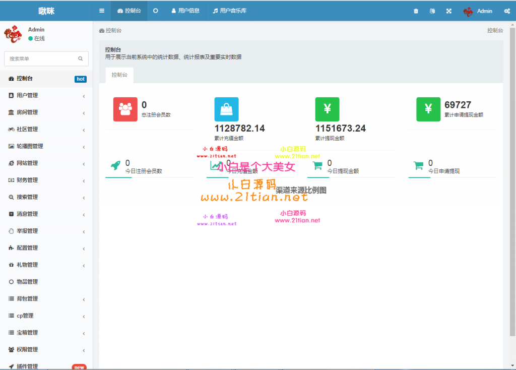Click the 控制台 breadcrumb at top left
516x370 pixels.
point(110,31)
